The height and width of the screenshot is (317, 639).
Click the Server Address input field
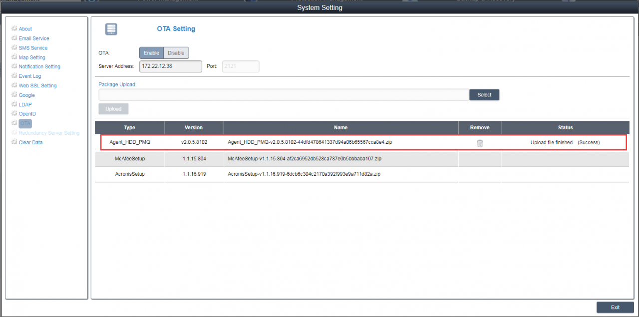point(170,66)
